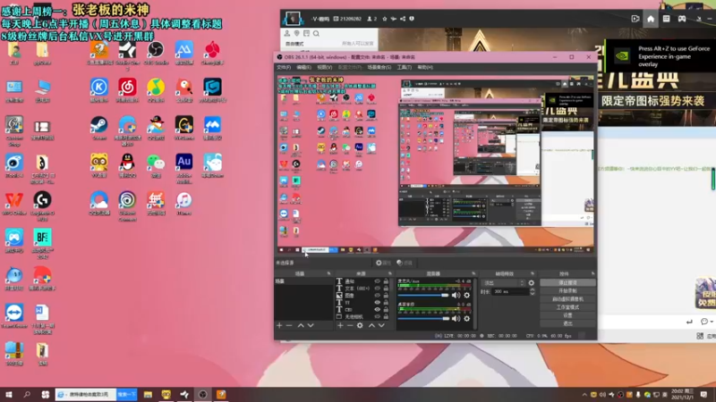Open the Adobe Audition desktop icon
716x402 pixels.
click(183, 163)
